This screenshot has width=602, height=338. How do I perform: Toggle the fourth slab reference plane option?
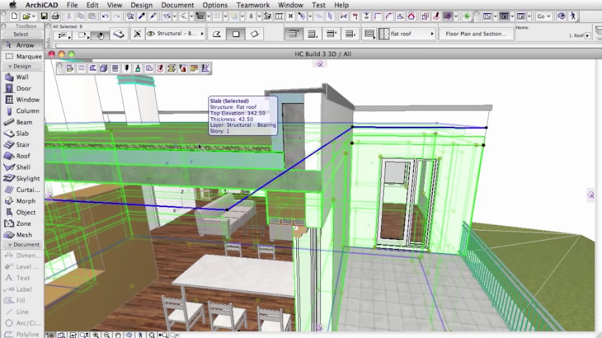(x=350, y=34)
